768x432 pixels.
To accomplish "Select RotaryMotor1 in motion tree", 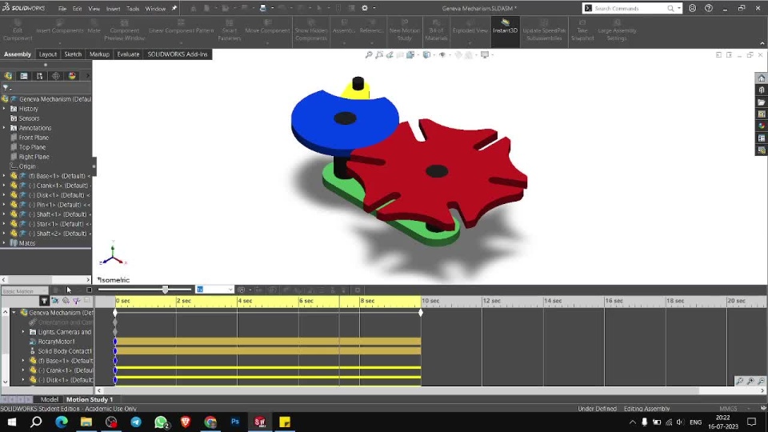I will 56,342.
